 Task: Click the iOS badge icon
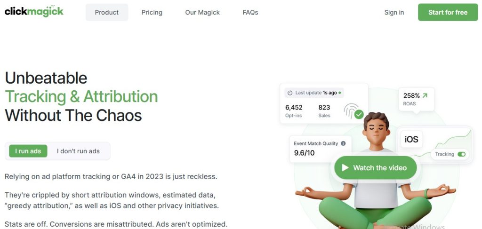point(411,140)
